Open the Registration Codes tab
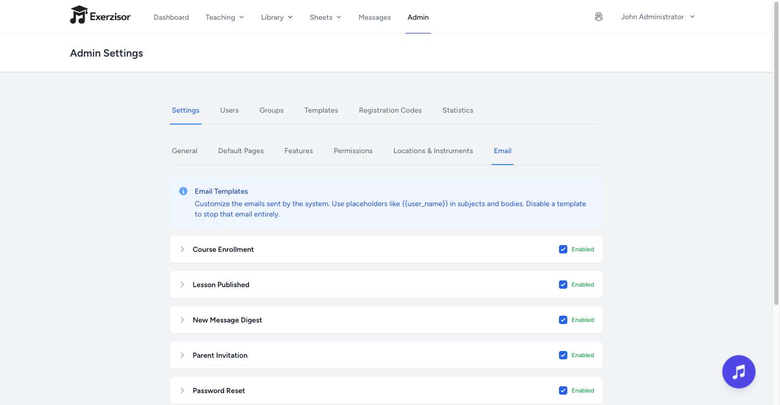Screen dimensions: 780x405 coord(390,110)
